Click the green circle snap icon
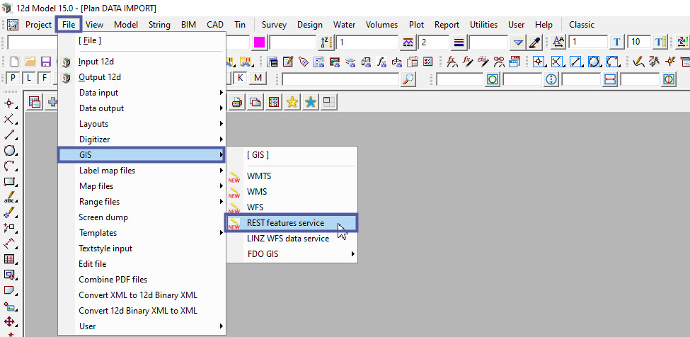The width and height of the screenshot is (690, 337). pos(493,79)
